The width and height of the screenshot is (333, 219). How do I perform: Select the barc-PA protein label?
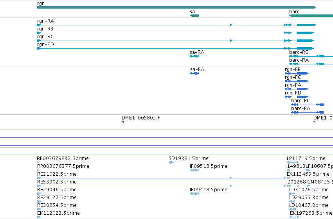(301, 109)
